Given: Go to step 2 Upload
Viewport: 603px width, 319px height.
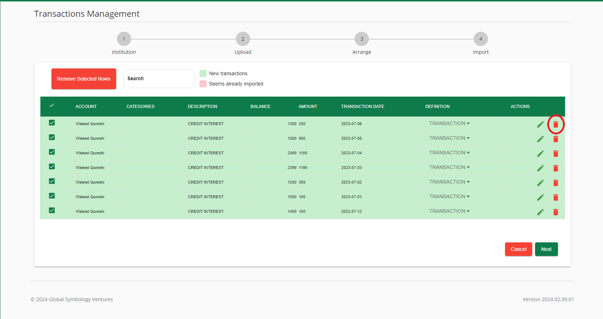Looking at the screenshot, I should pos(243,39).
